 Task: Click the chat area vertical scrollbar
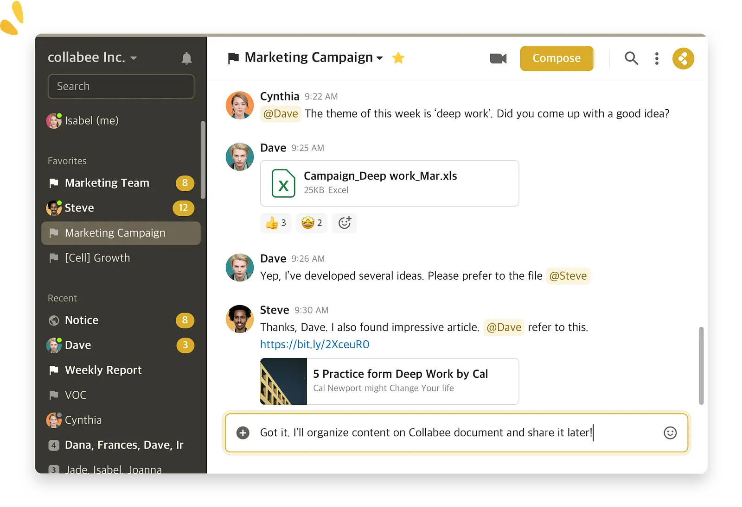click(701, 366)
